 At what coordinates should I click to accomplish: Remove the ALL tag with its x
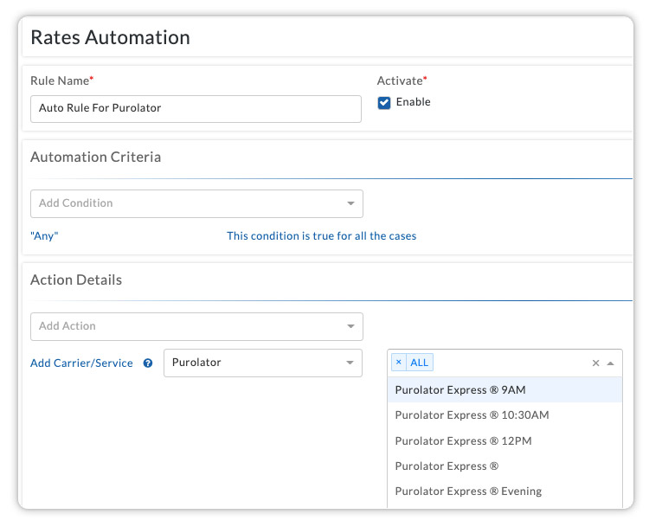point(399,363)
